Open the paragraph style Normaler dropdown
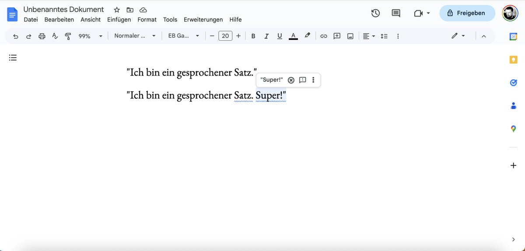 135,36
